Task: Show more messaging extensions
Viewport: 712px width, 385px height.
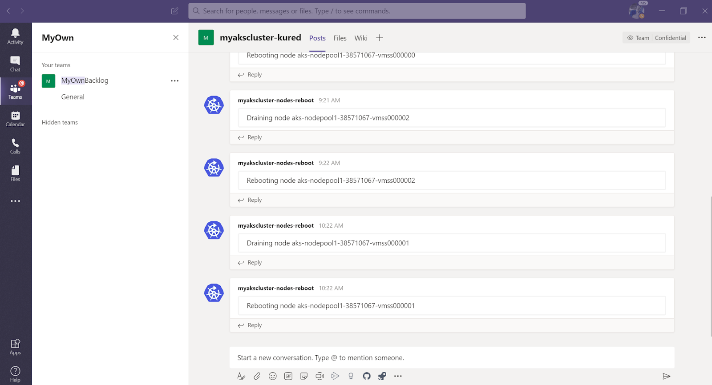Action: (x=398, y=376)
